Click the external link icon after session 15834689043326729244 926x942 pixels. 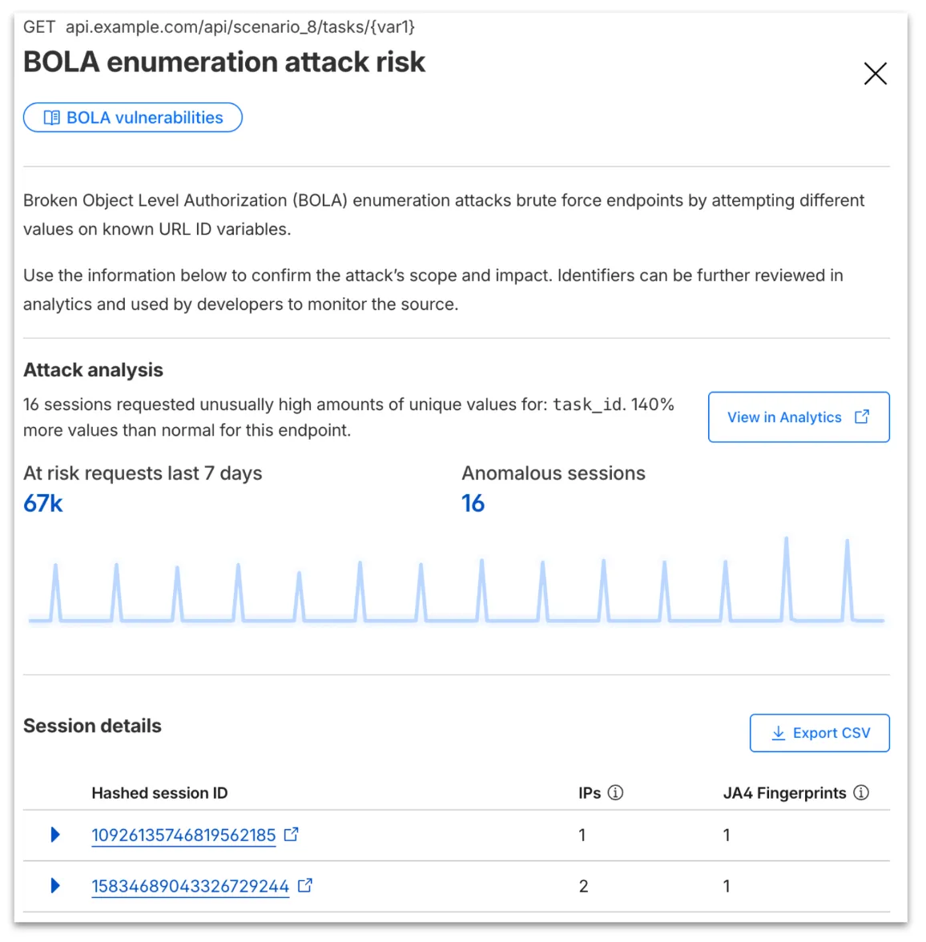304,885
